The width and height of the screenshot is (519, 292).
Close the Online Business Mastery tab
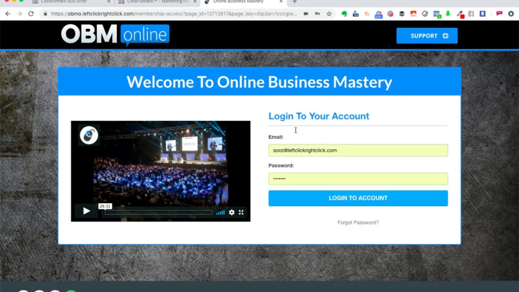pyautogui.click(x=281, y=2)
